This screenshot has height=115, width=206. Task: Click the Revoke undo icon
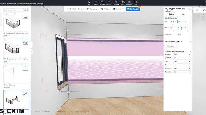pos(102,3)
